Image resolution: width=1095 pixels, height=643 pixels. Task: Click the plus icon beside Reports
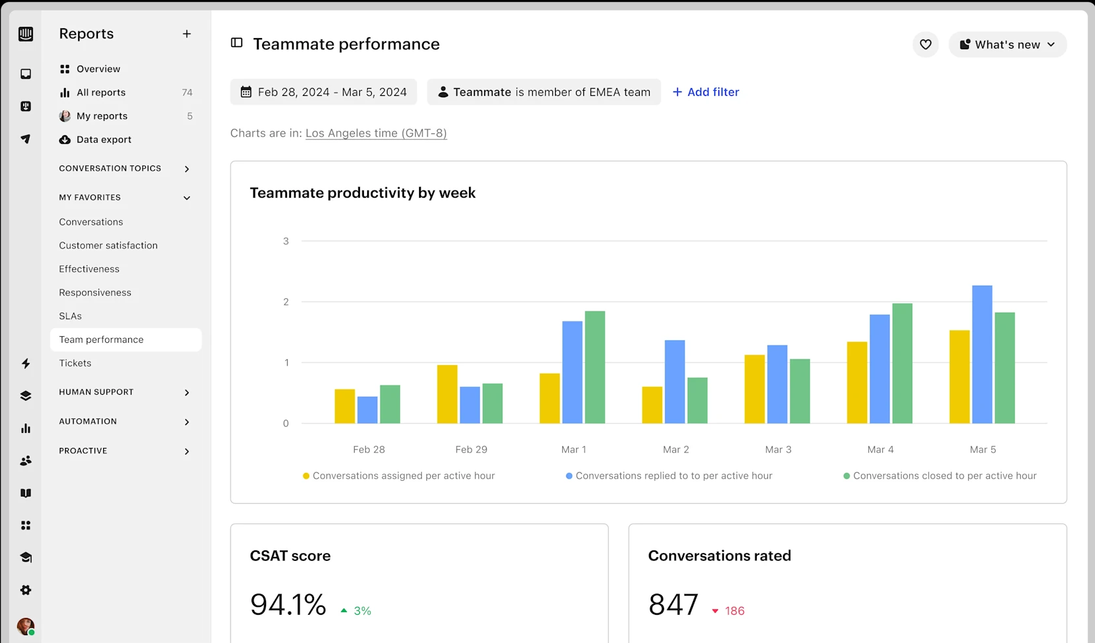187,33
